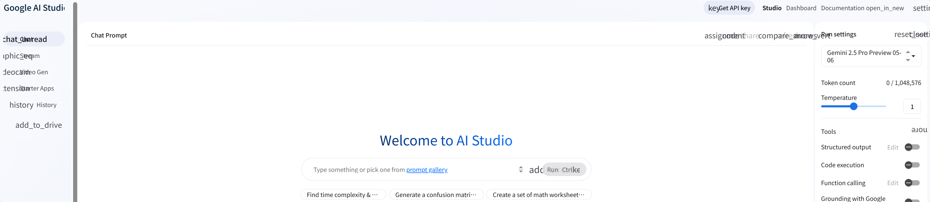This screenshot has height=202, width=930.
Task: Open the prompt gallery link
Action: pyautogui.click(x=427, y=170)
